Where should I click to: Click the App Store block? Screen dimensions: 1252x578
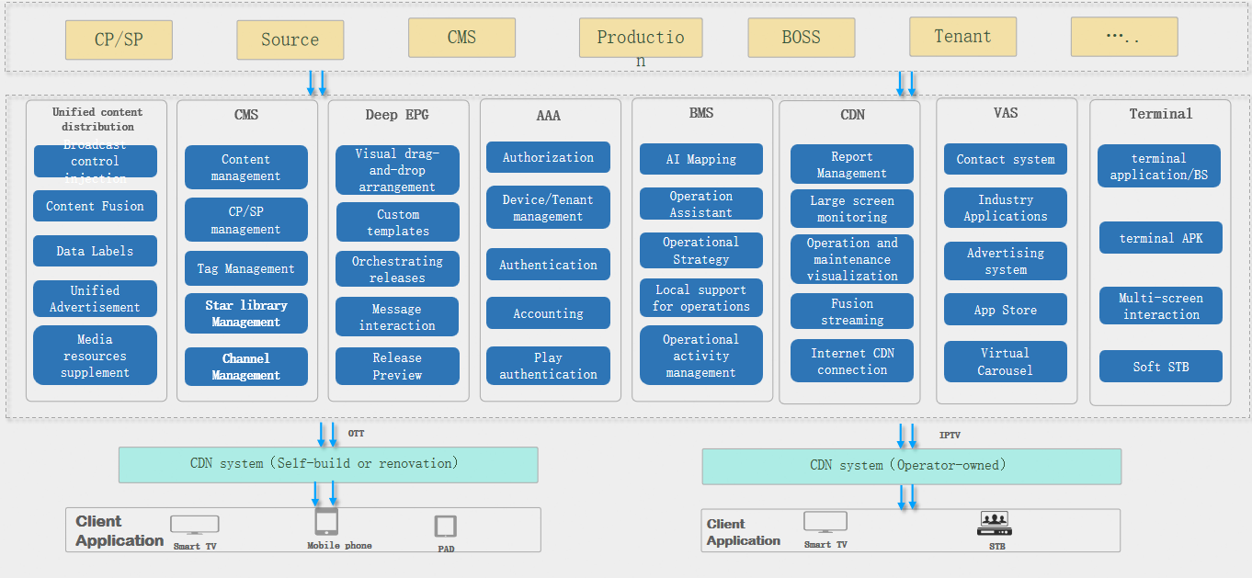1006,310
